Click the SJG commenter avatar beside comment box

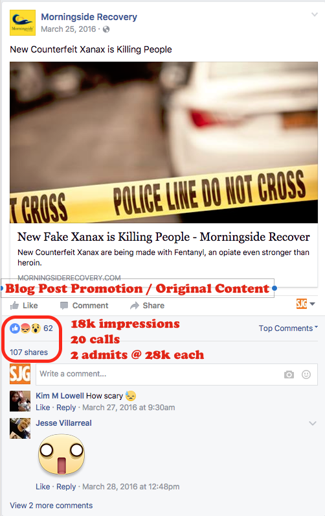click(20, 374)
